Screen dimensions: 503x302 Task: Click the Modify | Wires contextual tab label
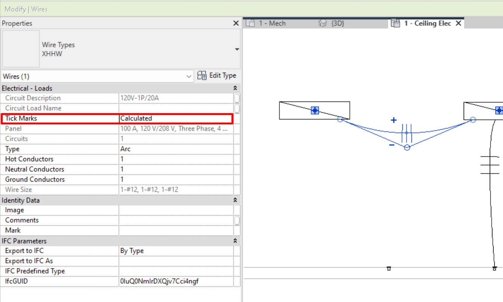(26, 9)
